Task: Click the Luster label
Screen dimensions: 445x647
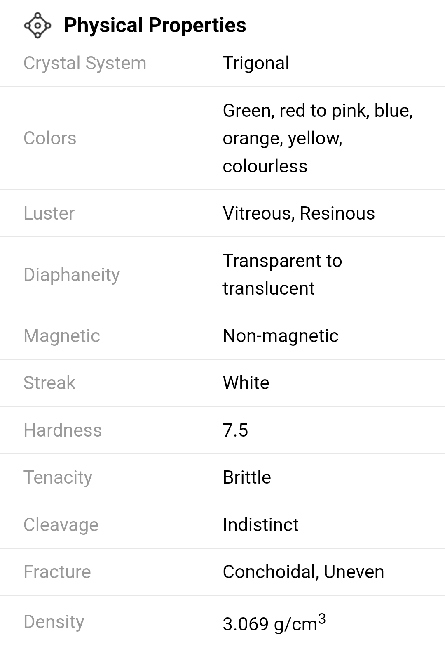Action: pyautogui.click(x=49, y=213)
